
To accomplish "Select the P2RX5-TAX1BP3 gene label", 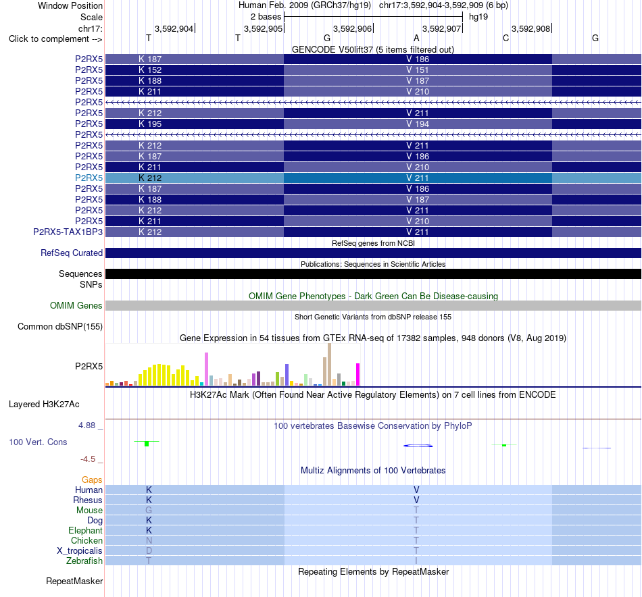I will 68,232.
